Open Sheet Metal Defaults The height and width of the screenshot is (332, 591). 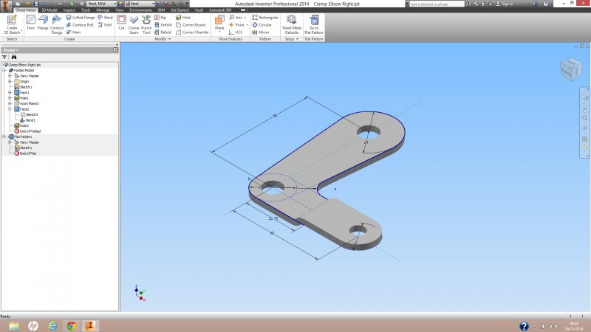(x=291, y=24)
